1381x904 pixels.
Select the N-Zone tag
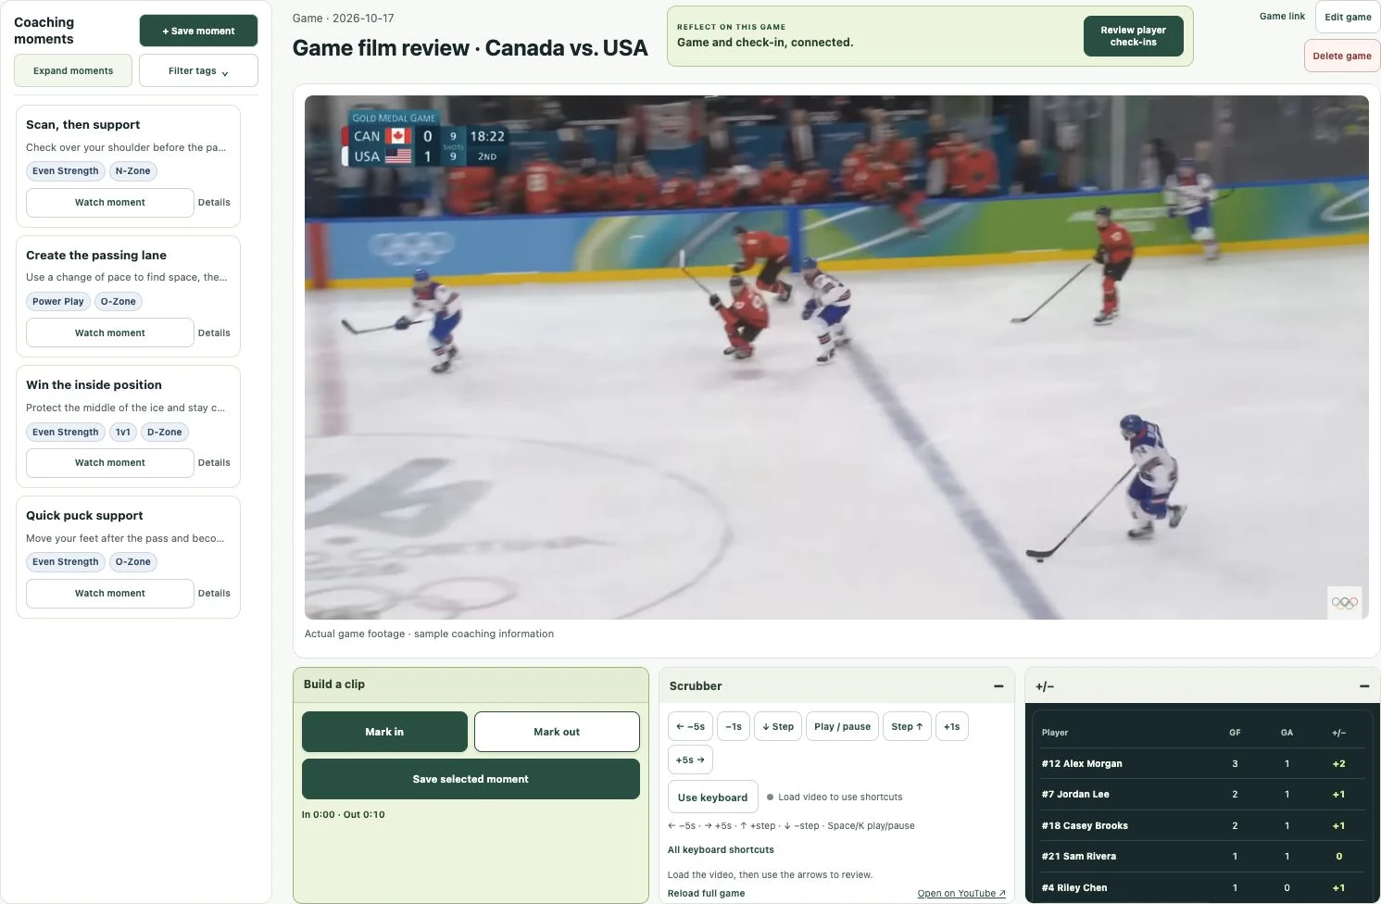tap(133, 171)
